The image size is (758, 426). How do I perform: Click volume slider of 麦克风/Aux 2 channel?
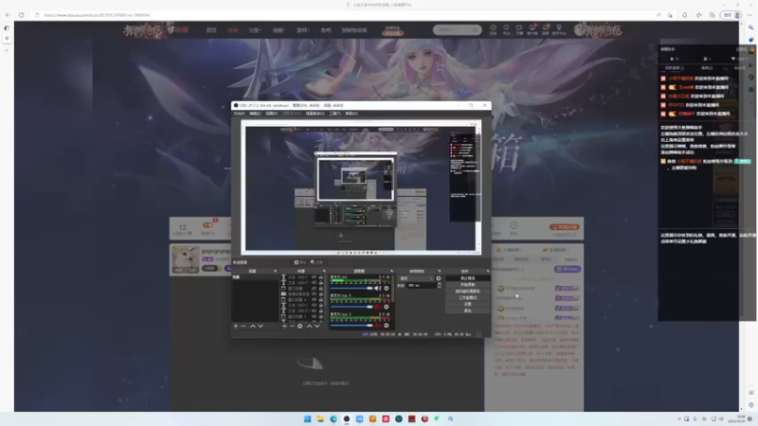(352, 307)
